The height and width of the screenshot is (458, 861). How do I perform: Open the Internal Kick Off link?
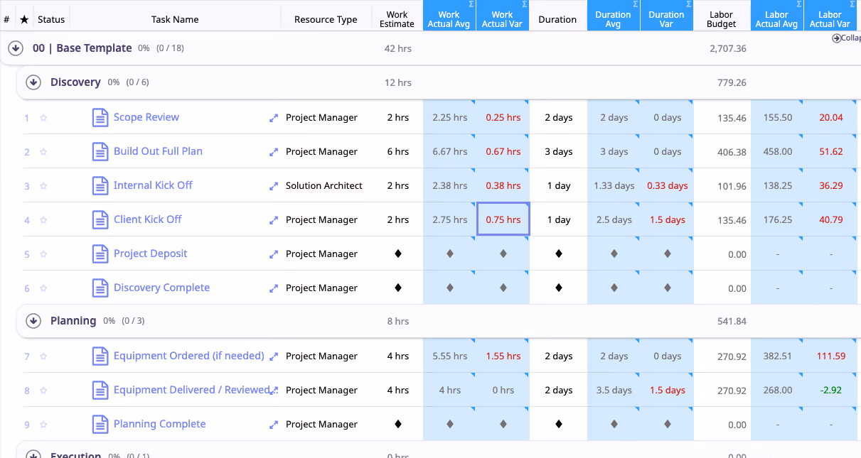tap(153, 185)
